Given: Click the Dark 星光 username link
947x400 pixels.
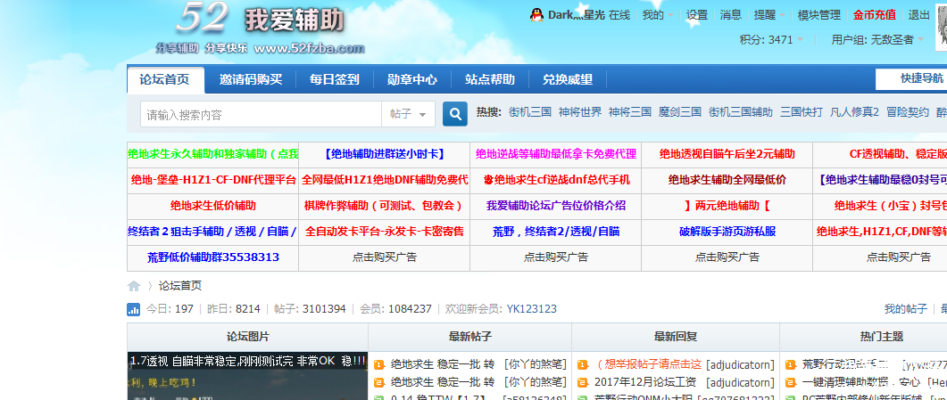Looking at the screenshot, I should [x=577, y=15].
